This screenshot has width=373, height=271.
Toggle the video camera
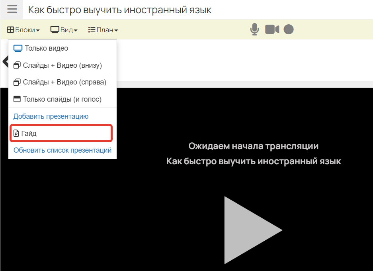click(x=272, y=29)
